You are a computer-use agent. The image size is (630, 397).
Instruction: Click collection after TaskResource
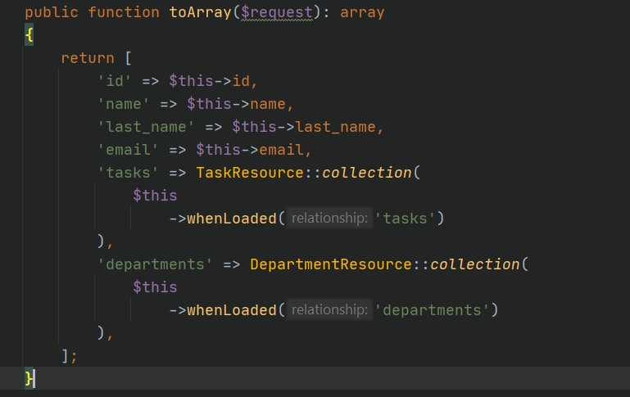click(x=366, y=173)
